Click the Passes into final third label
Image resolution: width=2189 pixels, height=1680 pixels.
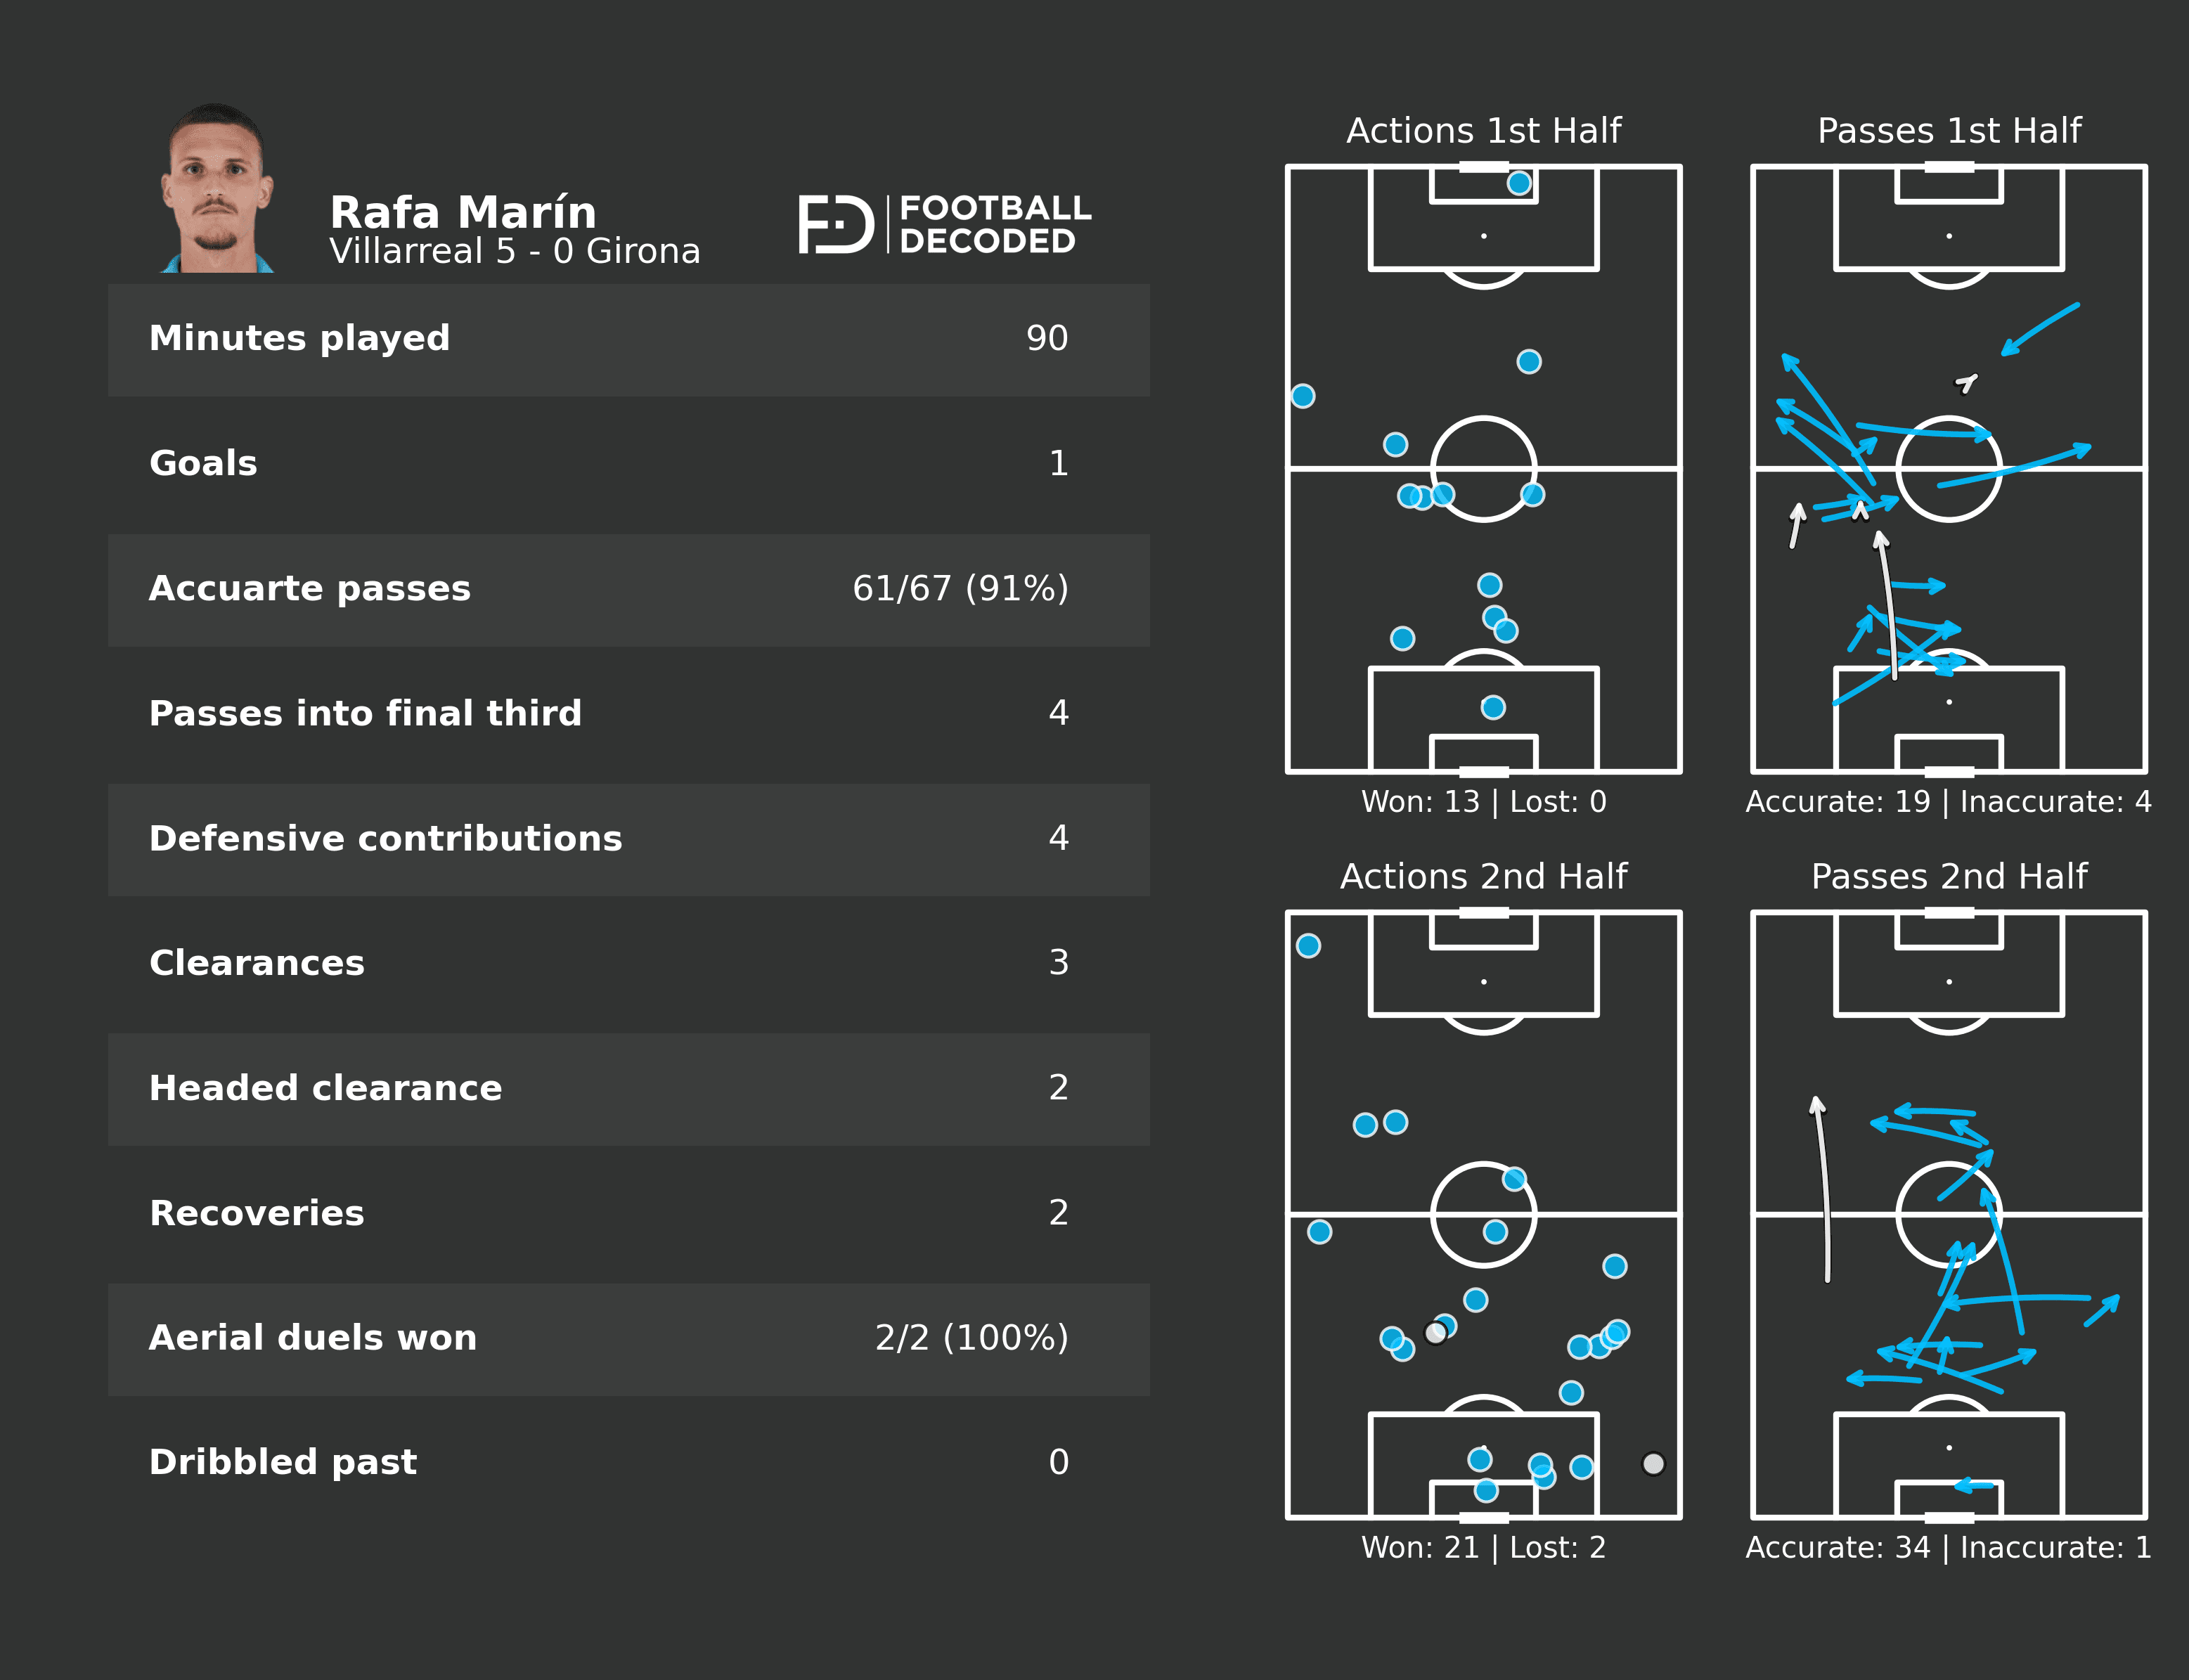365,714
